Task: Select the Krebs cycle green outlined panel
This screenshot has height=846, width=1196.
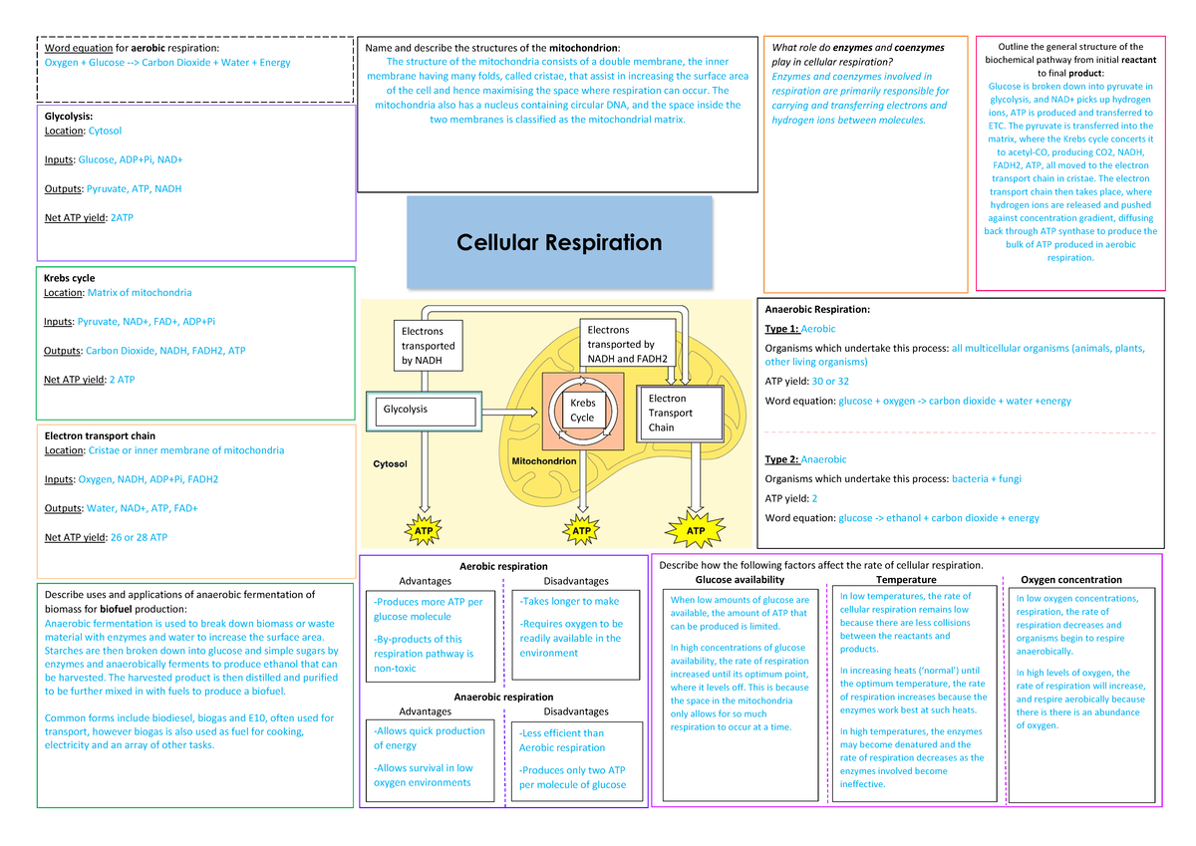Action: 194,342
